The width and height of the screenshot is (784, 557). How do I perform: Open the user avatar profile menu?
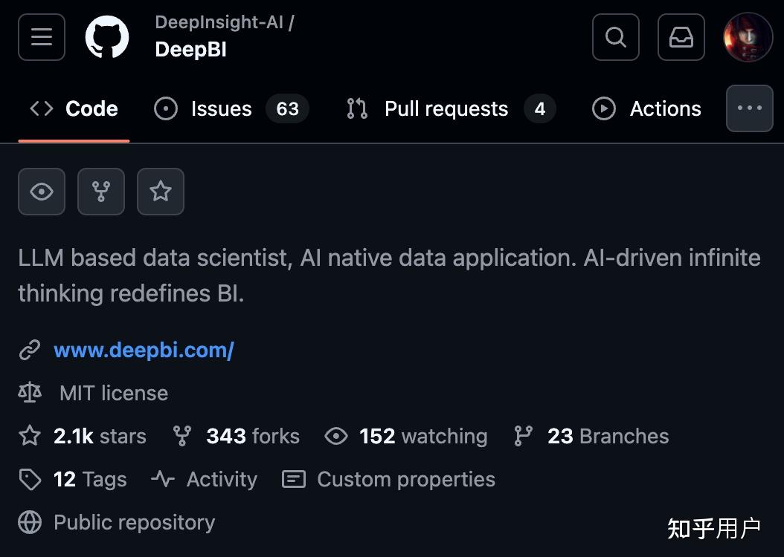click(x=748, y=37)
